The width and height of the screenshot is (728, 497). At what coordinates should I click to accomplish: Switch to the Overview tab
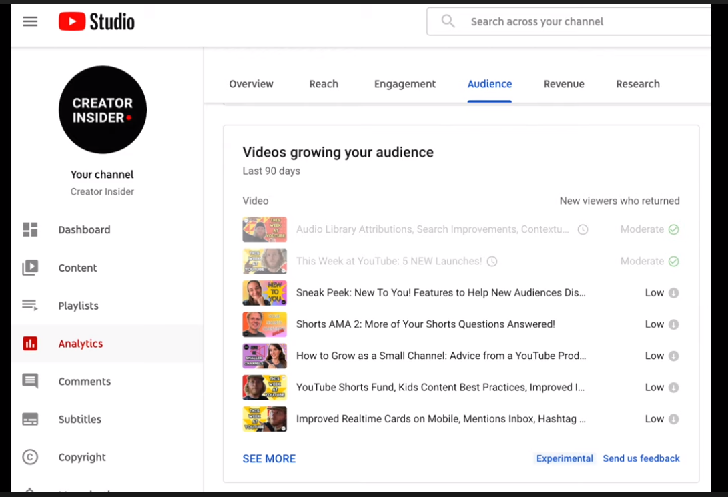[x=251, y=84]
